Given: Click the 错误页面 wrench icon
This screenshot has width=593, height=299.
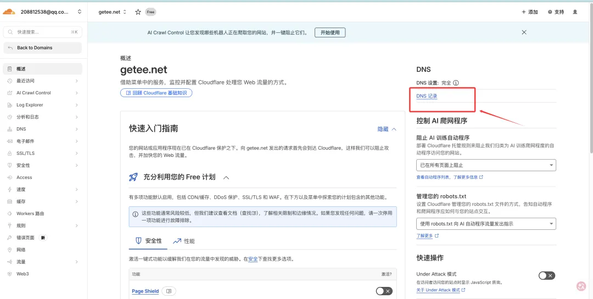Looking at the screenshot, I should [x=10, y=238].
